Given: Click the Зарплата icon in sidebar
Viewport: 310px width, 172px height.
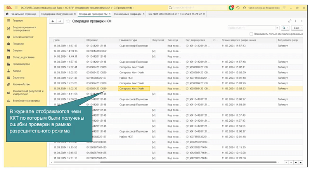Looking at the screenshot, I should (x=9, y=77).
